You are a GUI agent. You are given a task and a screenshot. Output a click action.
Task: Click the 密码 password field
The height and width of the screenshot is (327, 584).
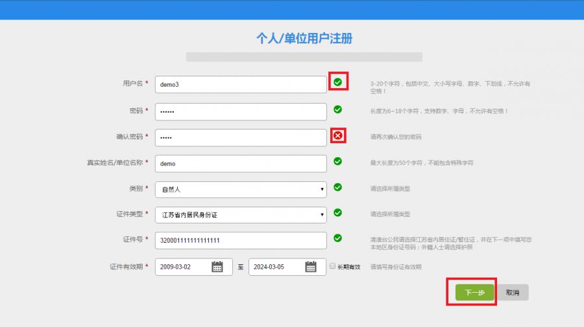(241, 111)
